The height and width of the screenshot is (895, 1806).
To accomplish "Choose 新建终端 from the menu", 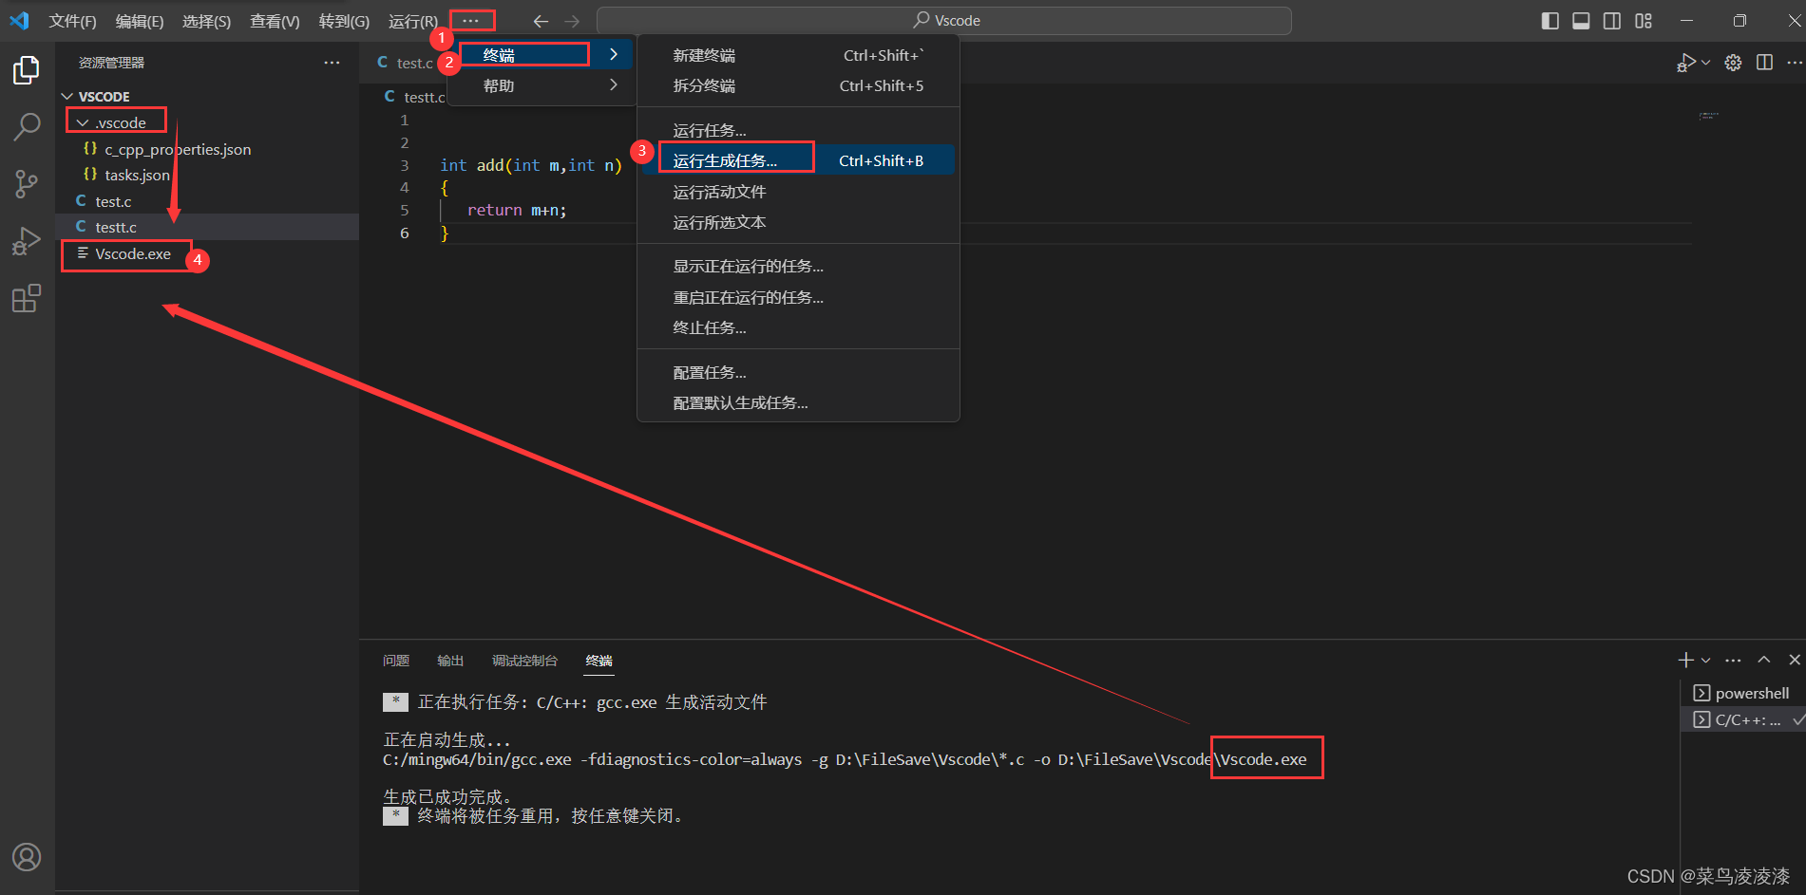I will [x=798, y=55].
